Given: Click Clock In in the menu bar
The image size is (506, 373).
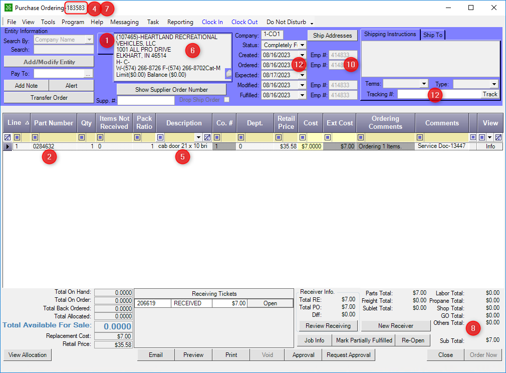Looking at the screenshot, I should click(212, 22).
